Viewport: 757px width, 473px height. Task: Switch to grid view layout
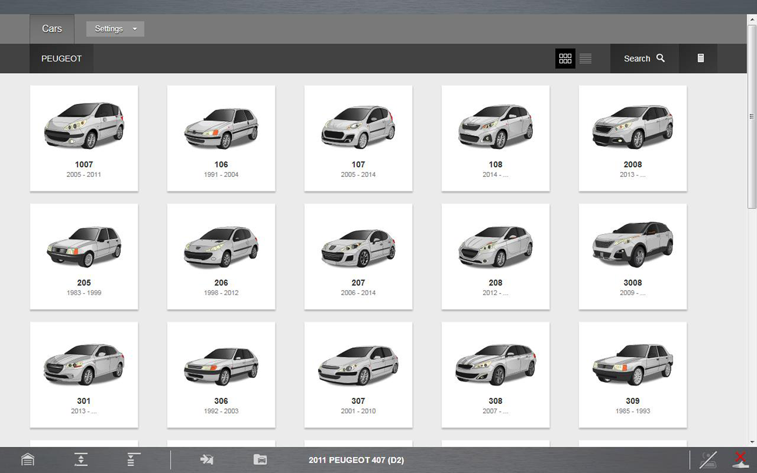pos(565,58)
